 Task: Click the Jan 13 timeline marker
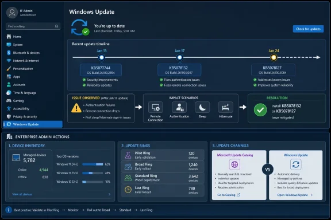coord(102,57)
